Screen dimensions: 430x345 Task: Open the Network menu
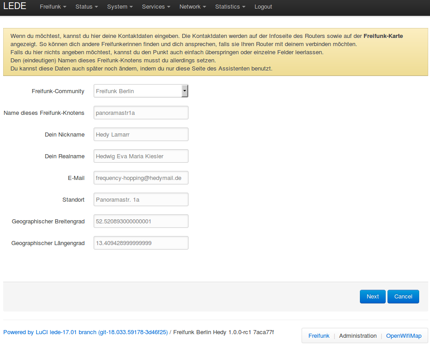pos(193,7)
